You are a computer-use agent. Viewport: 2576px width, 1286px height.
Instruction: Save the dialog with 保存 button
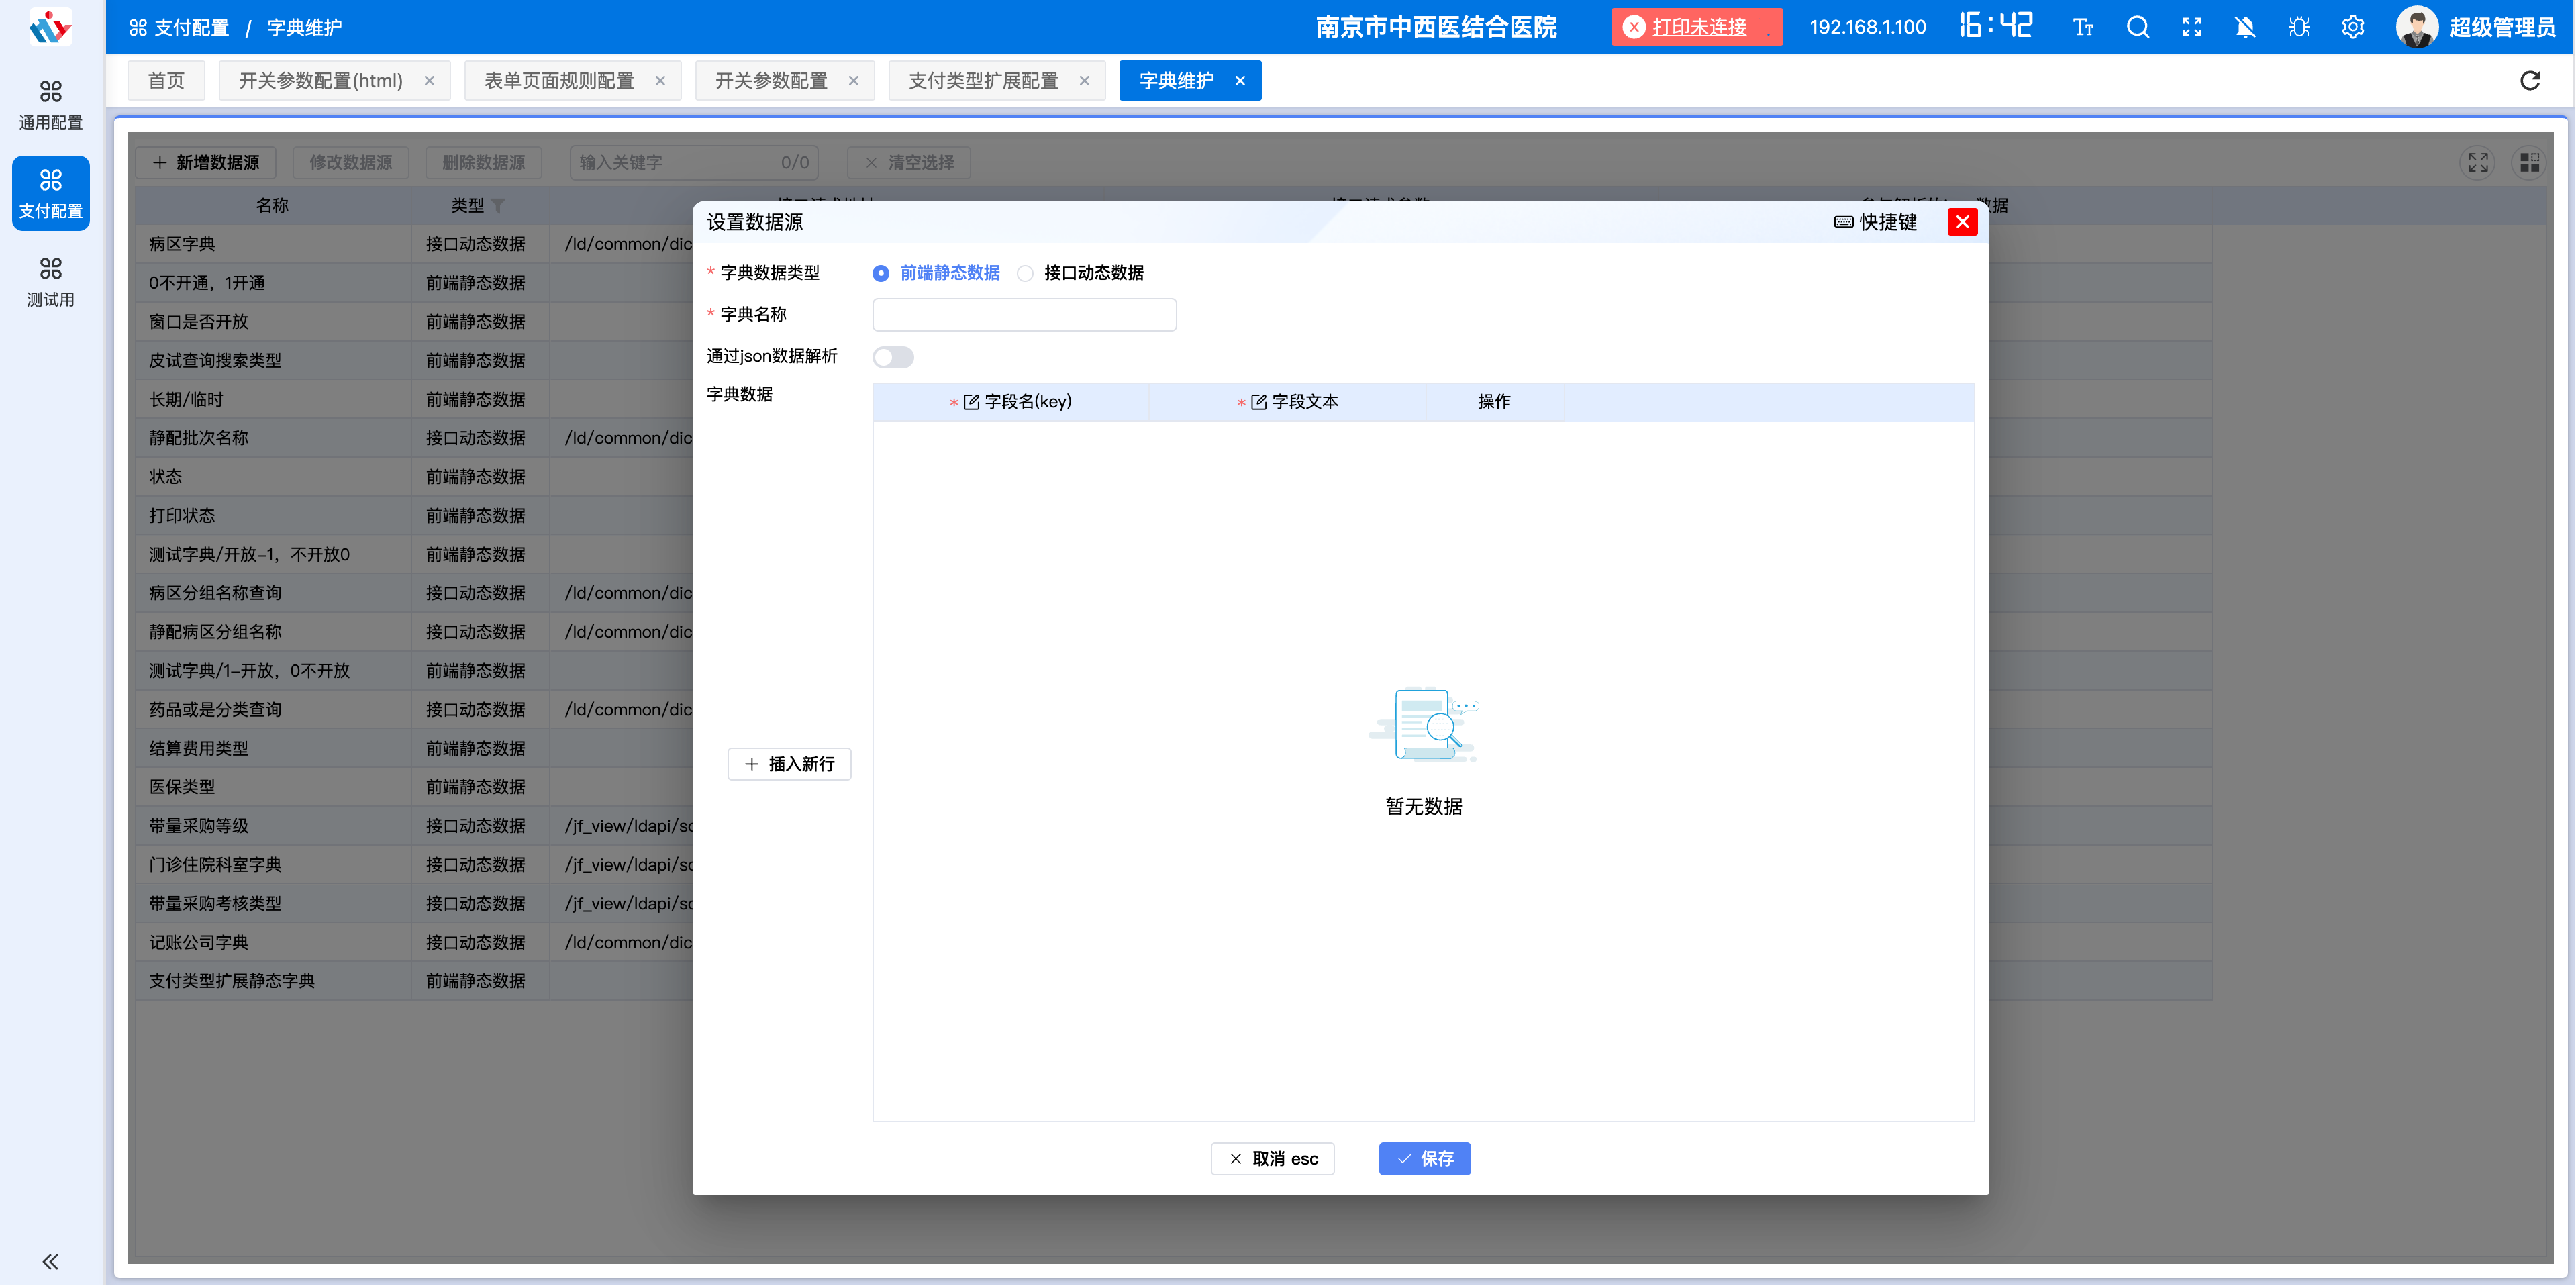point(1425,1158)
